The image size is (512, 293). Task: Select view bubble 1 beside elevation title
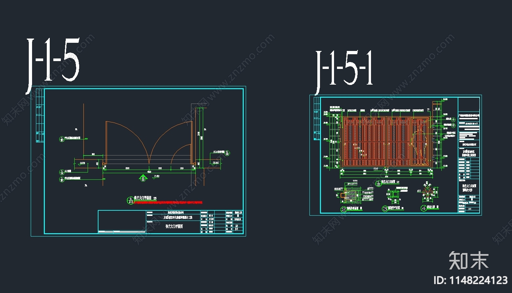[x=379, y=183]
